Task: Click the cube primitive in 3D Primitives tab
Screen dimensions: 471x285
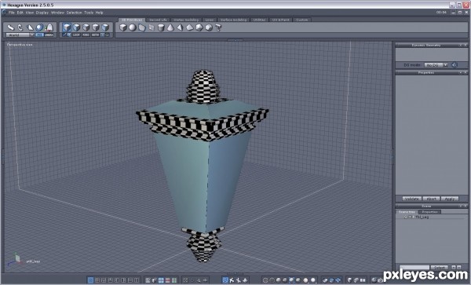Action: [123, 27]
